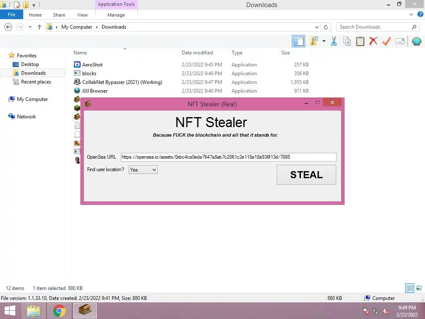Click the teal shell icon in toolbar
Screen dimensions: 425x319
click(417, 41)
